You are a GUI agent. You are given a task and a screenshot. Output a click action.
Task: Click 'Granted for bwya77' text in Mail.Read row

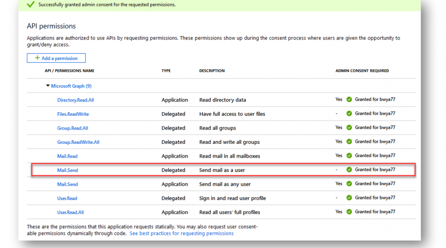(375, 155)
